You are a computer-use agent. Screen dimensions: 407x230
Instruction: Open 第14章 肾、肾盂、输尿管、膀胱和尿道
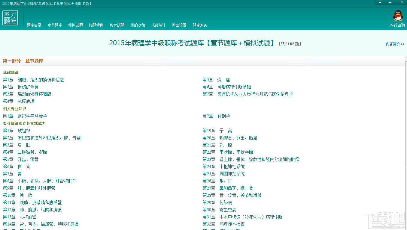tap(41, 224)
